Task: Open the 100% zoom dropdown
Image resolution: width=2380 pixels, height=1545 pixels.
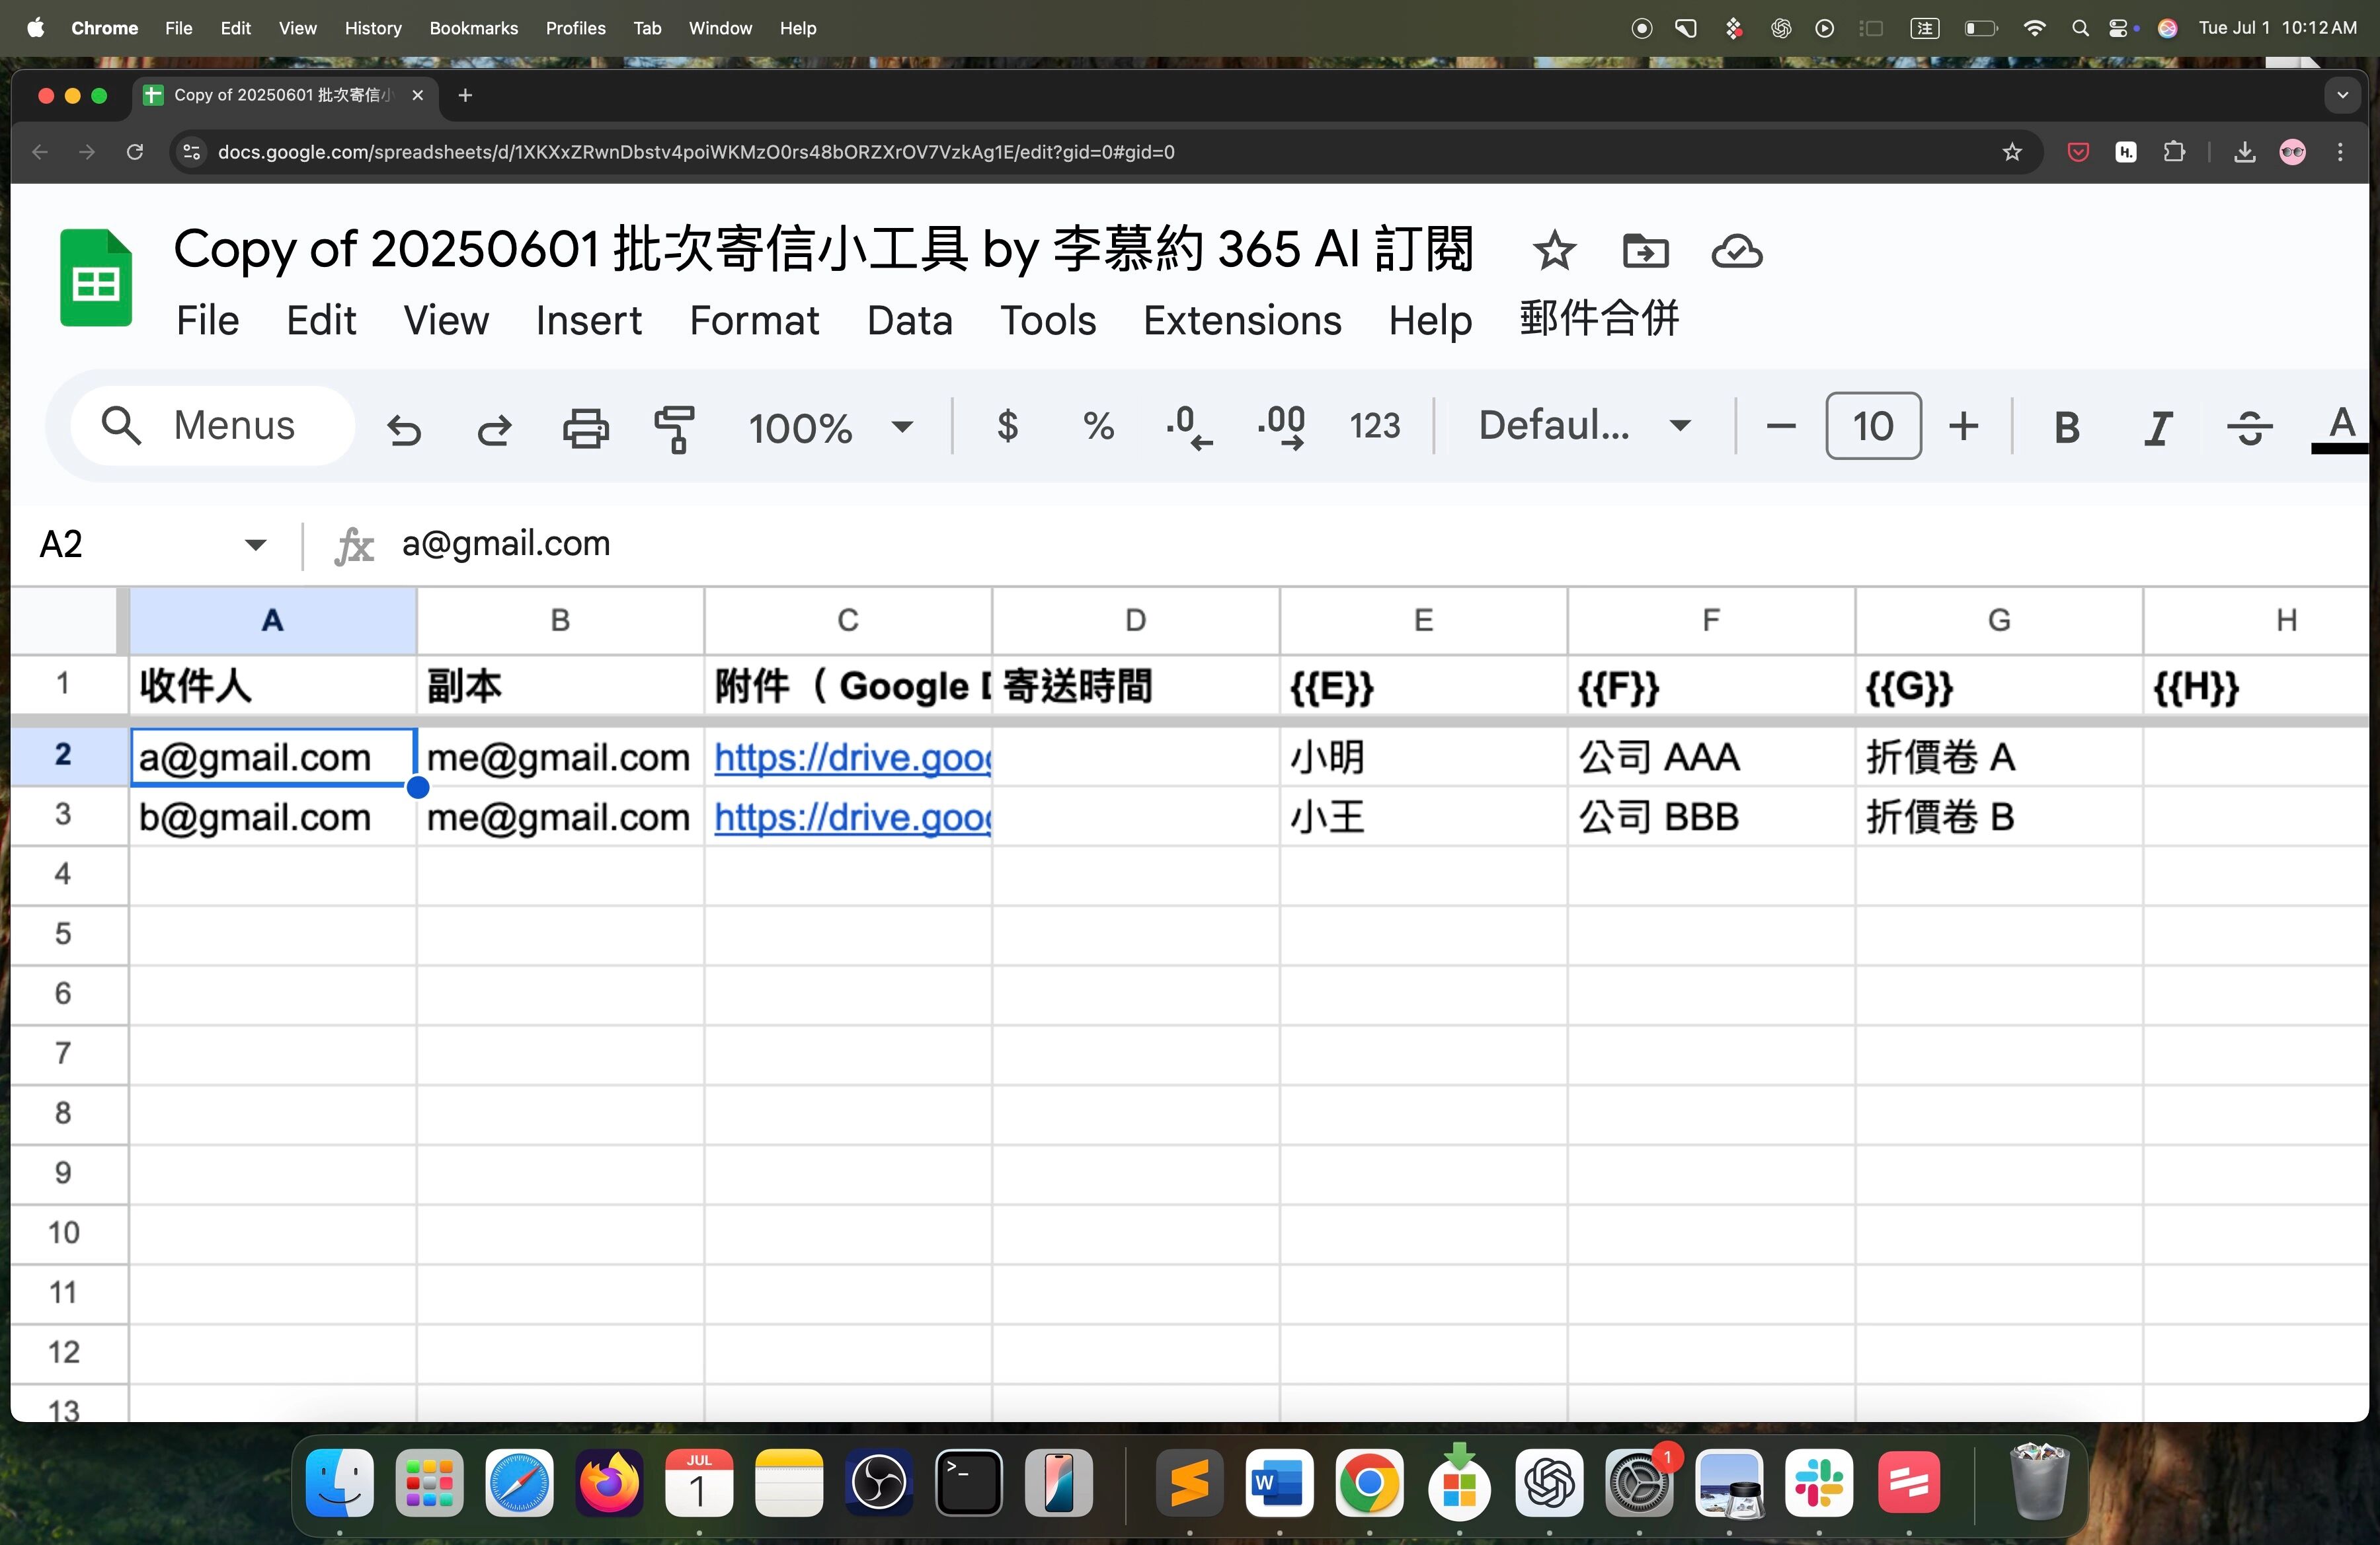Action: click(831, 427)
